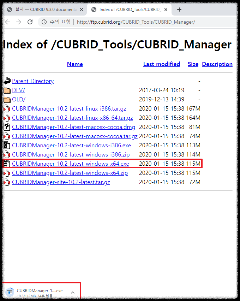The width and height of the screenshot is (240, 301).
Task: Expand the download item options chevron
Action: pos(73,293)
